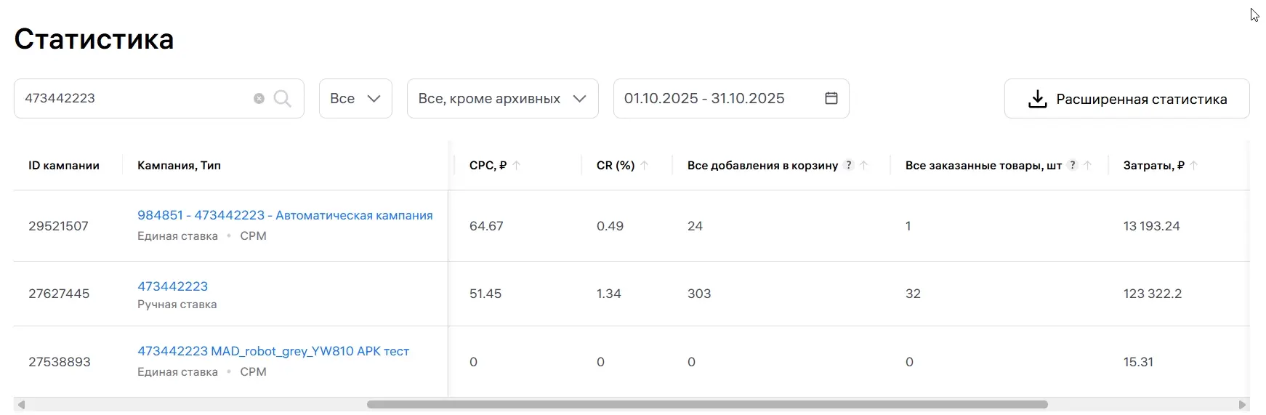Sort by Все добавления в корзину arrow

pos(864,166)
